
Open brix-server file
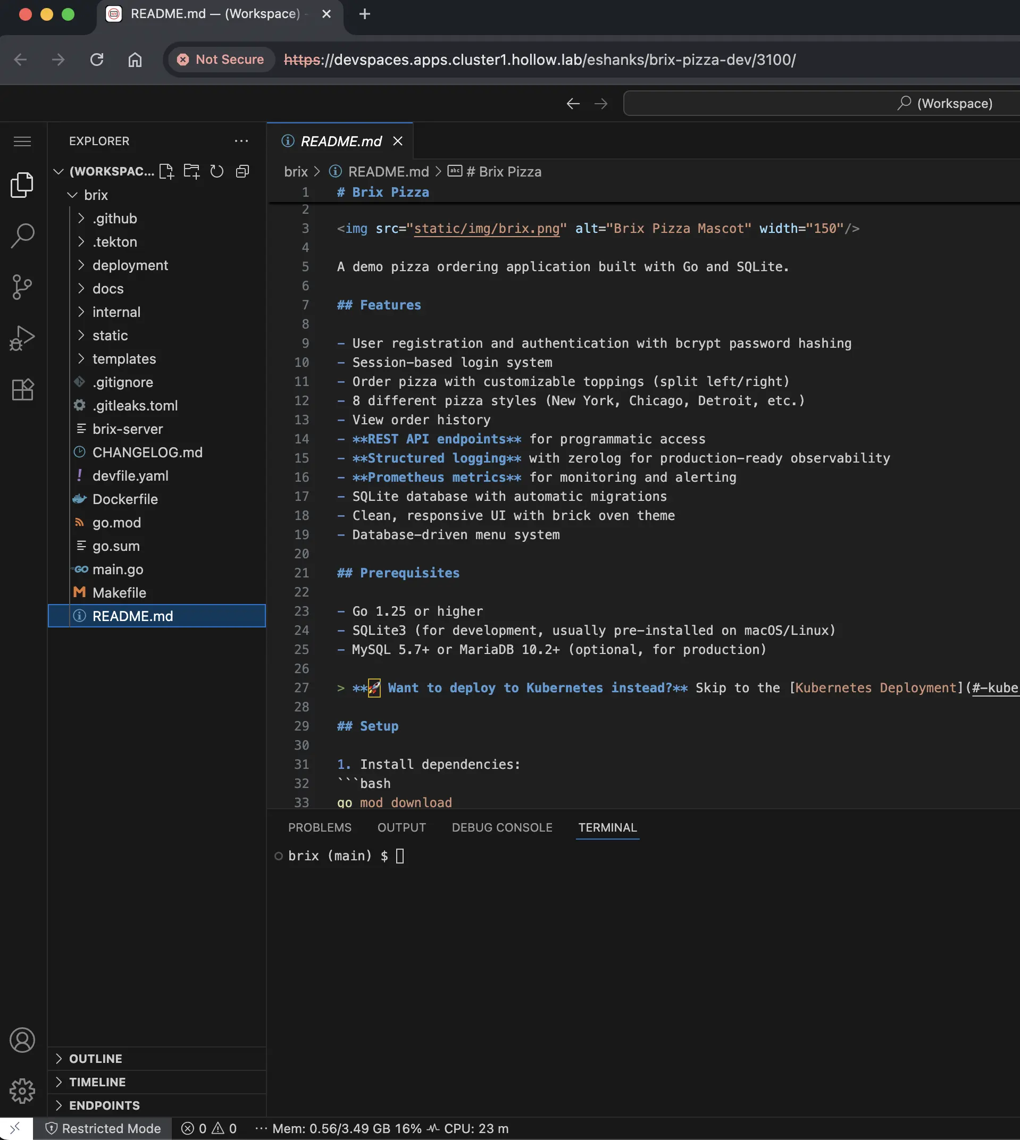click(x=157, y=429)
